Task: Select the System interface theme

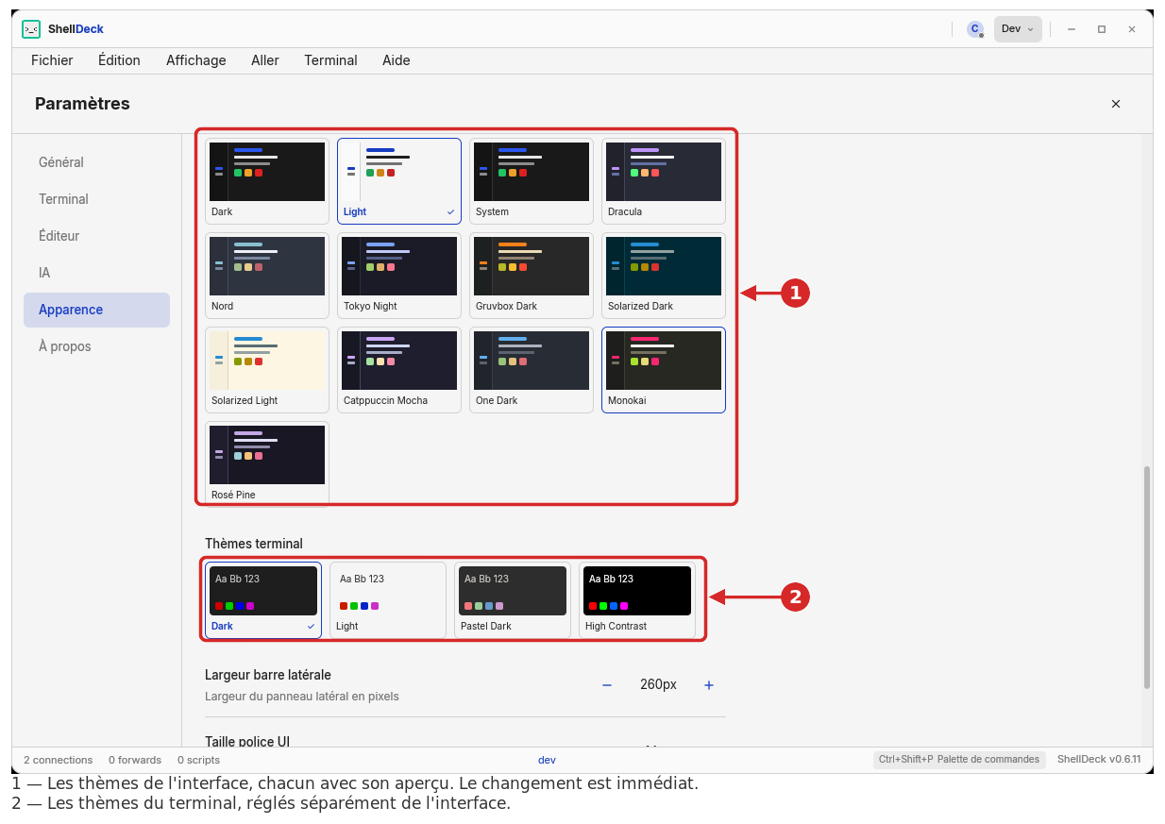Action: (532, 181)
